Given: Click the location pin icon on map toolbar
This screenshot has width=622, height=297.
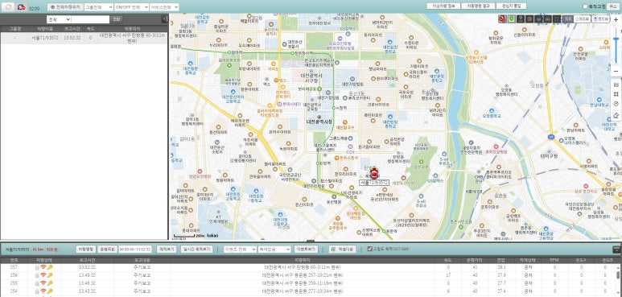Looking at the screenshot, I should point(521,19).
